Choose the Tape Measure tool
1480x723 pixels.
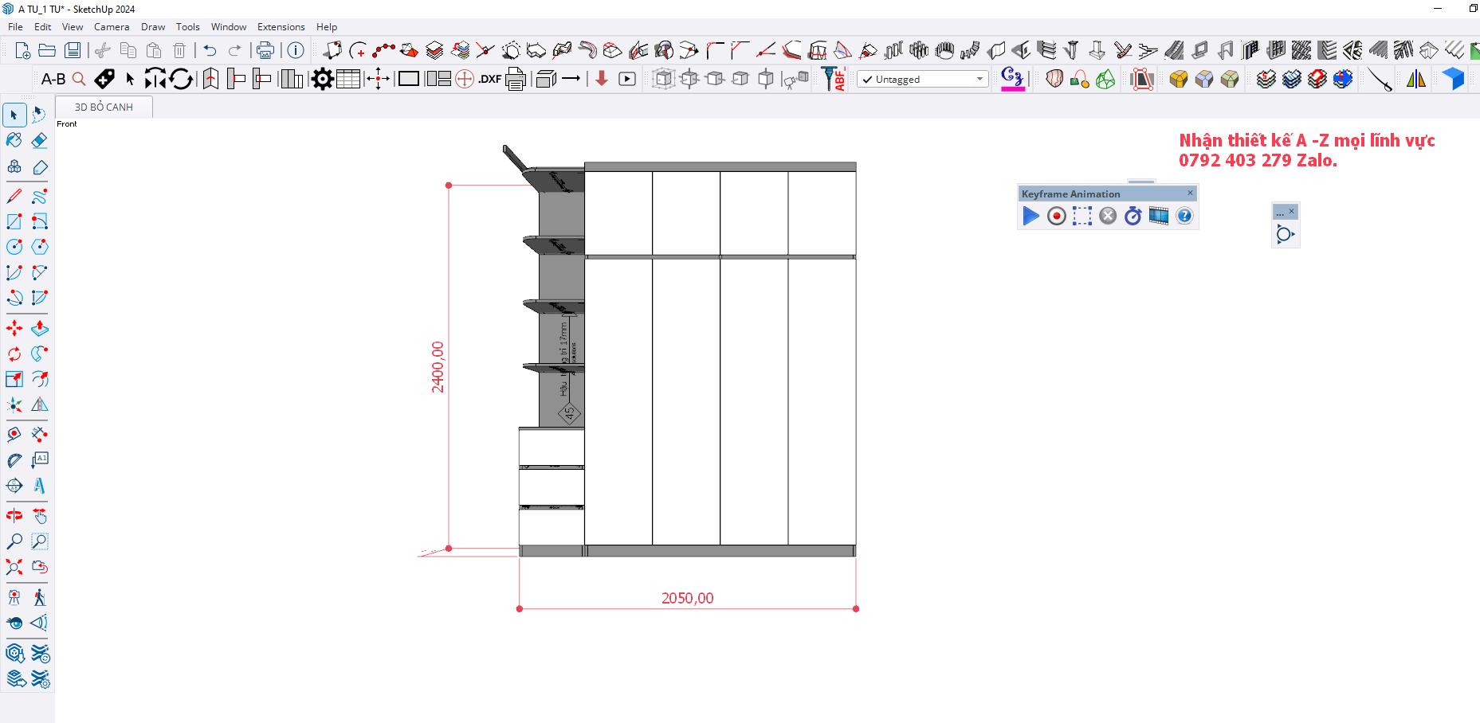click(x=14, y=435)
